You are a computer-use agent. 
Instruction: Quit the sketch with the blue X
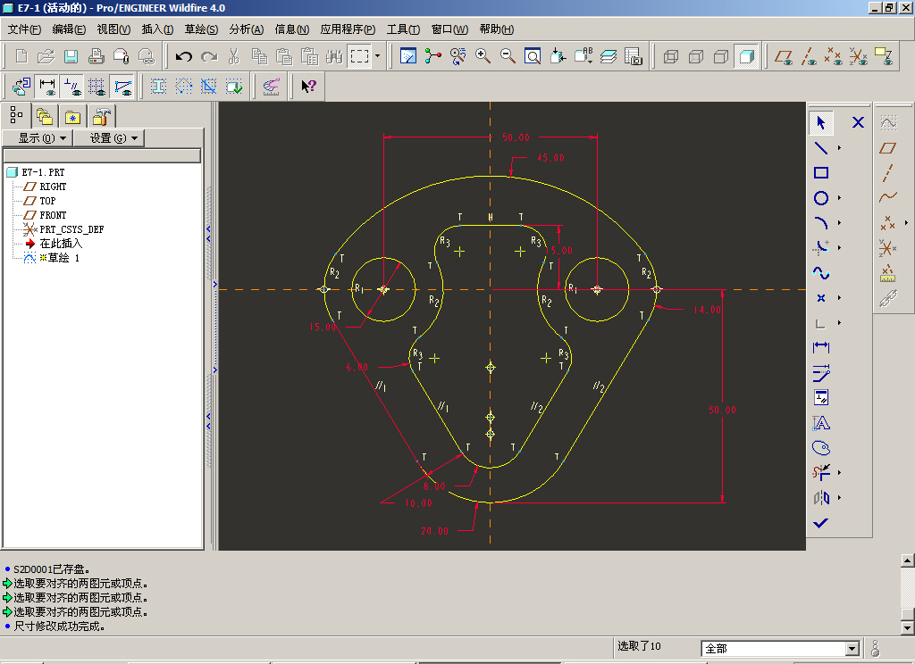click(858, 122)
